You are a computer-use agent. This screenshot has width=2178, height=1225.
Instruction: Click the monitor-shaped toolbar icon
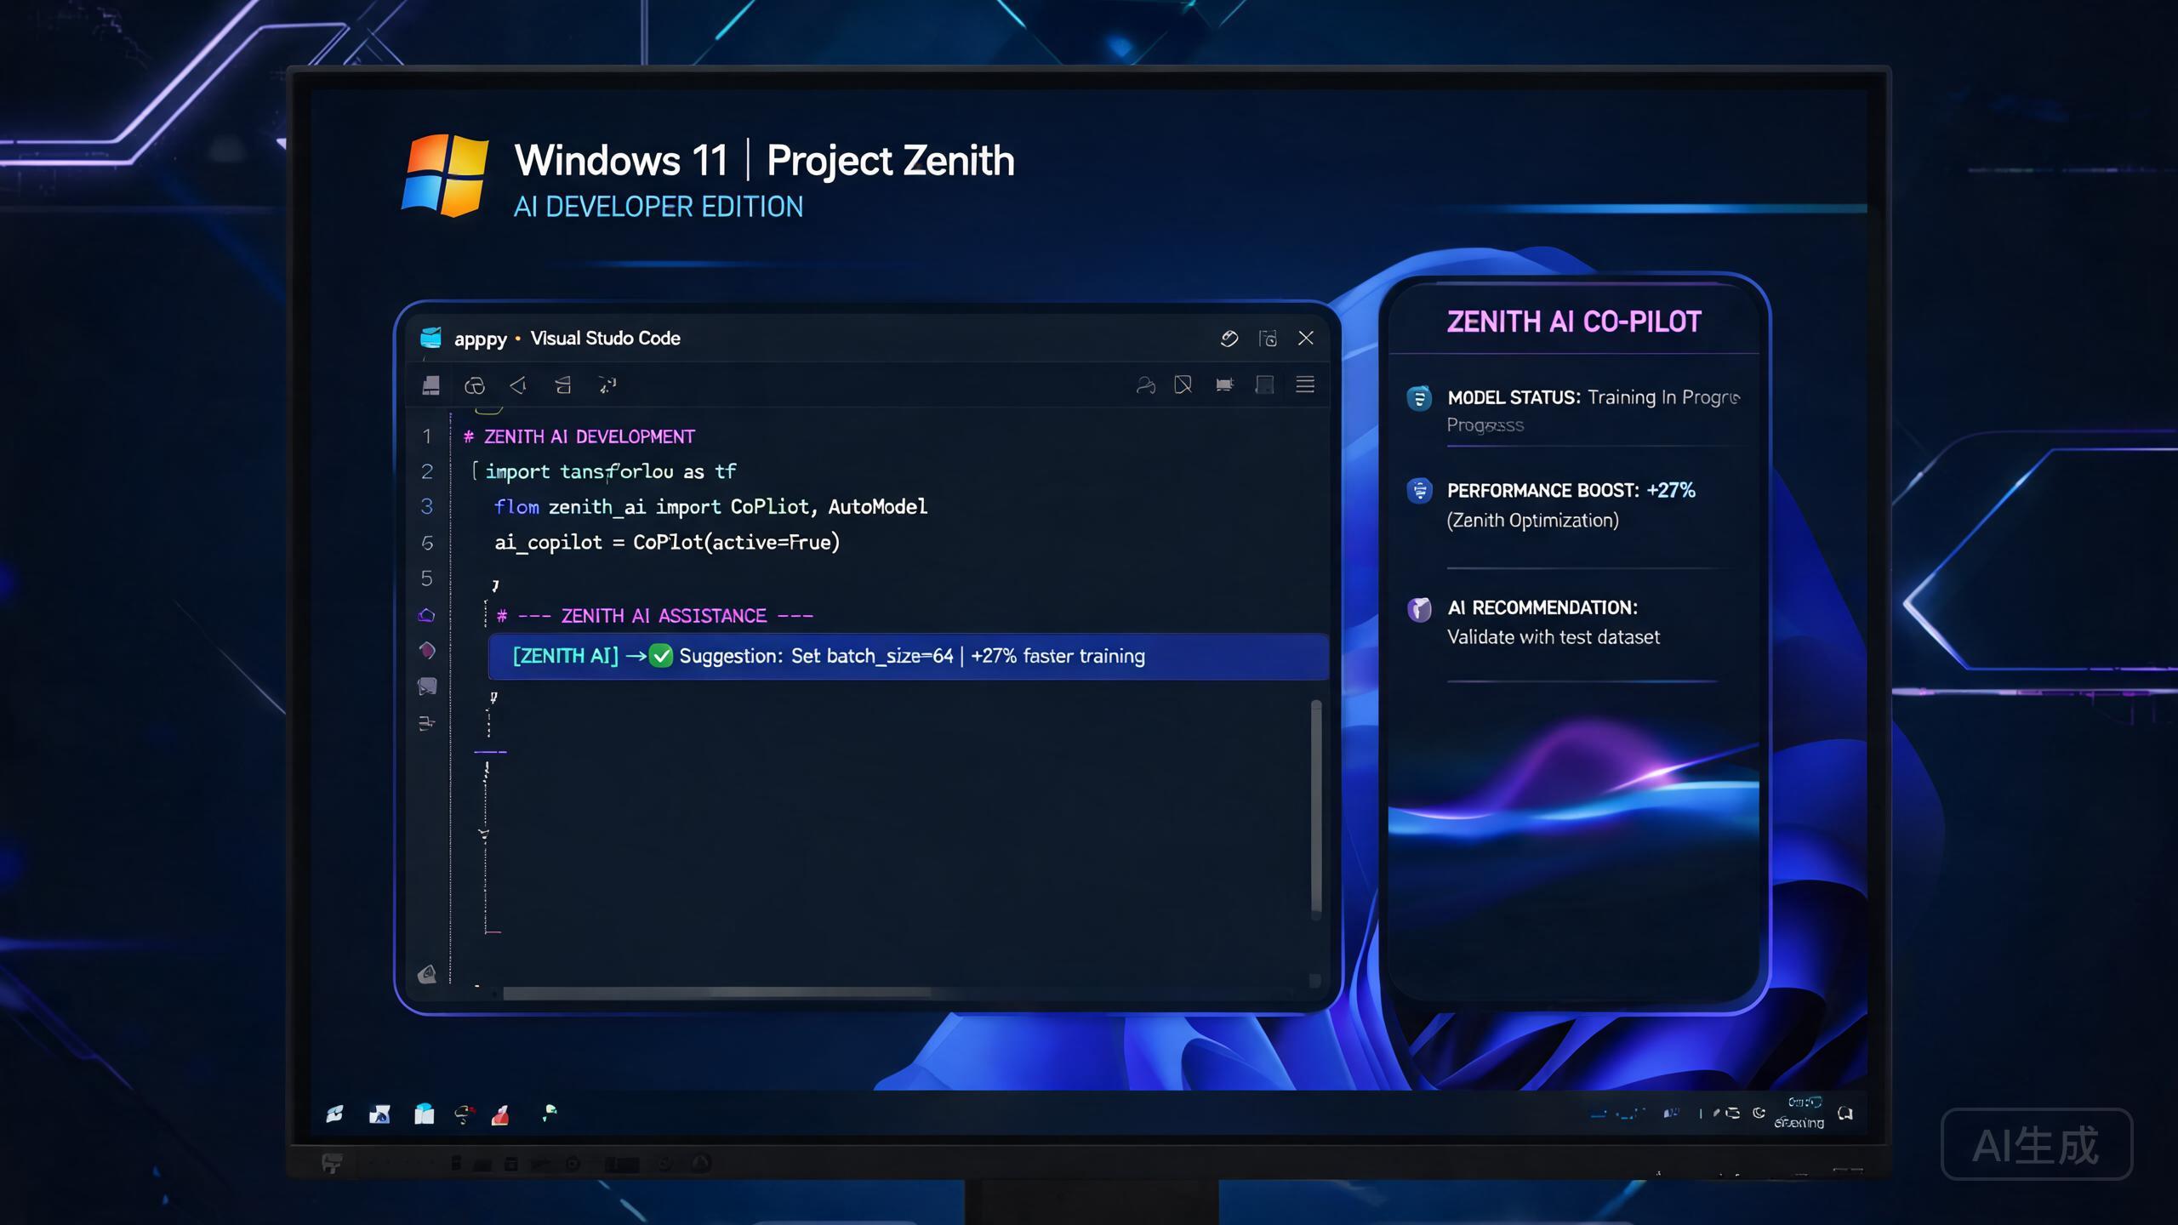[1224, 385]
